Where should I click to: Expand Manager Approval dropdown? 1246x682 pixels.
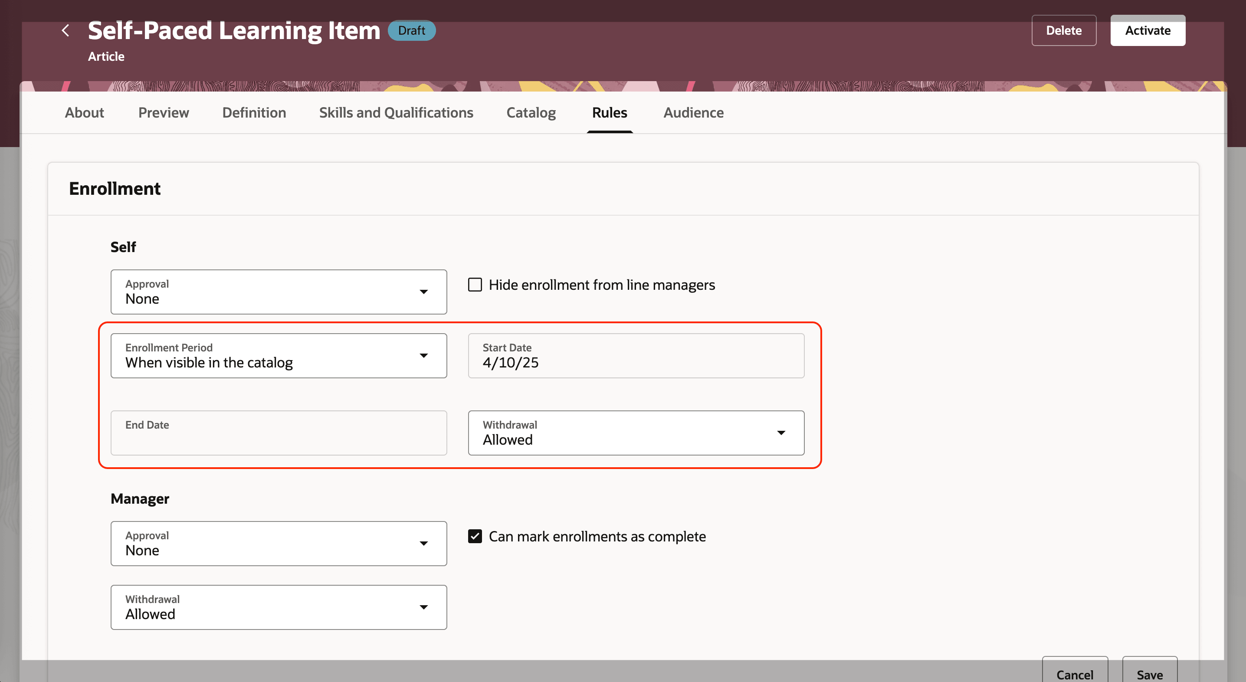click(x=423, y=543)
